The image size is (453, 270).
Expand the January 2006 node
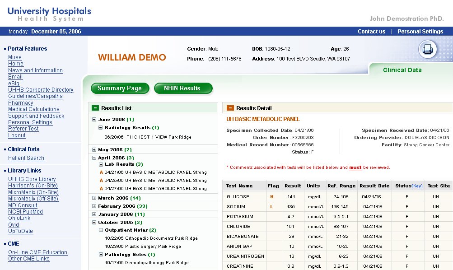point(94,214)
